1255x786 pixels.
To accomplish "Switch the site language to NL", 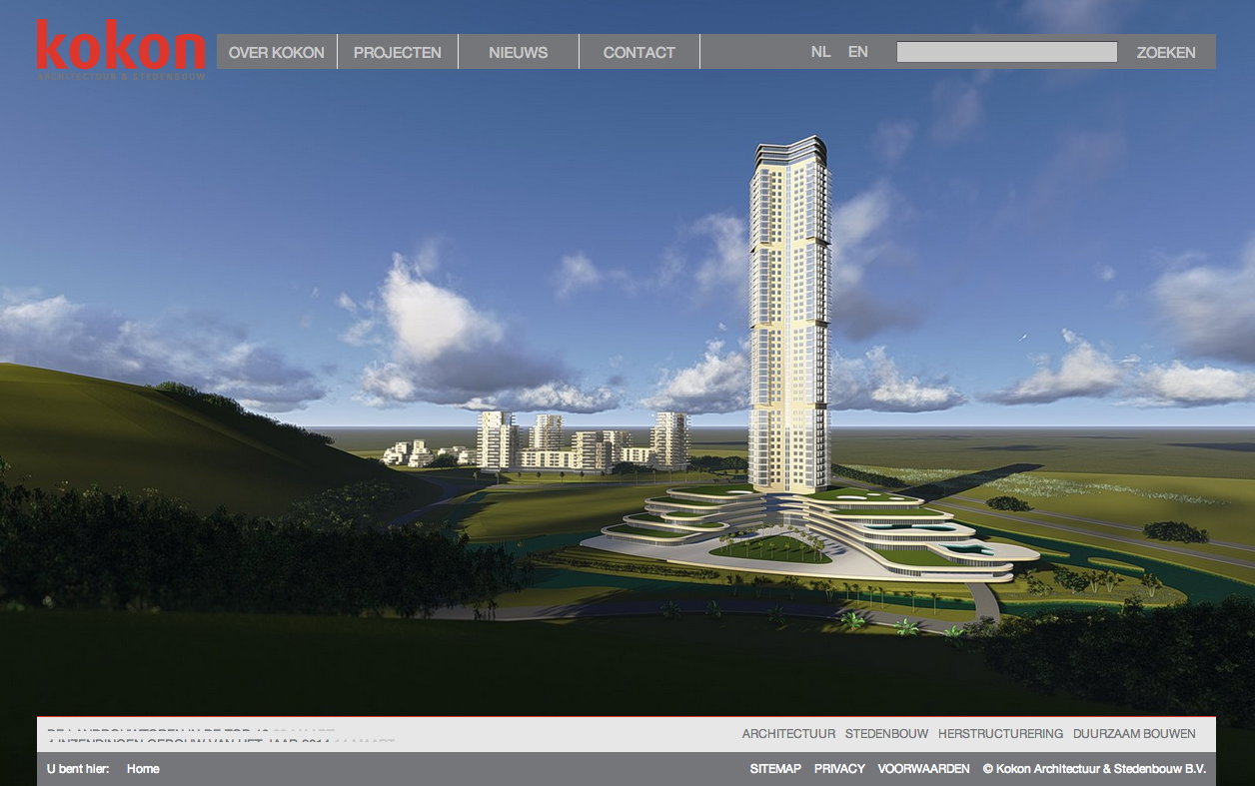I will point(820,52).
